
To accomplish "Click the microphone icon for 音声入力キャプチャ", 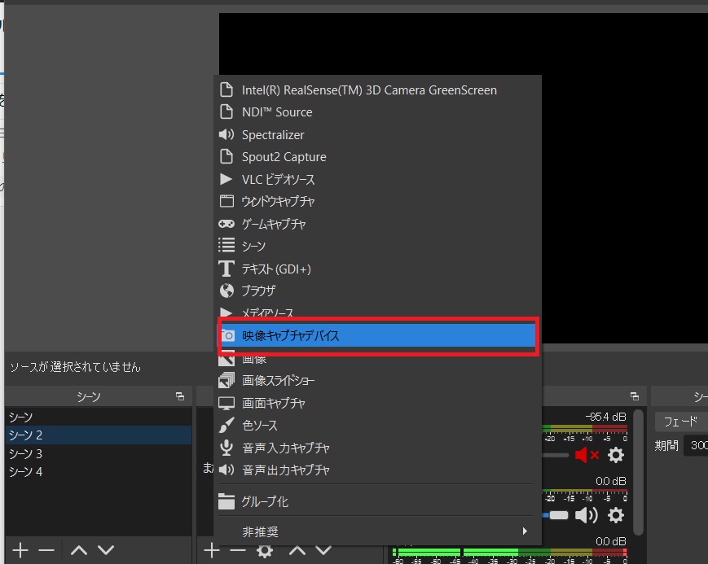I will [226, 448].
